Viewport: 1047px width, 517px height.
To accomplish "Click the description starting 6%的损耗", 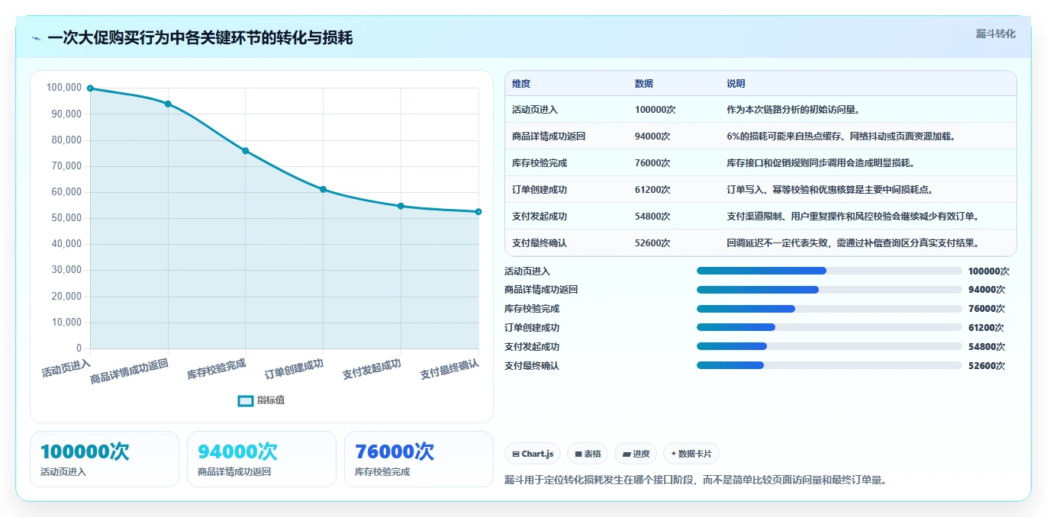I will point(841,136).
